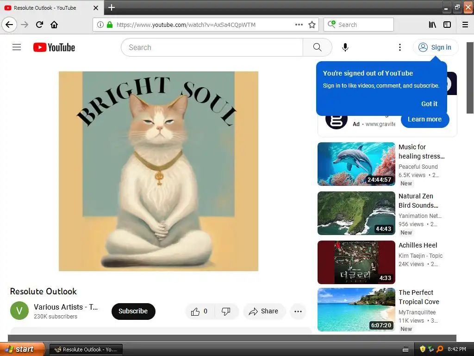Screen dimensions: 474x356
Task: Click the Peaceful Sound channel name
Action: coord(418,167)
